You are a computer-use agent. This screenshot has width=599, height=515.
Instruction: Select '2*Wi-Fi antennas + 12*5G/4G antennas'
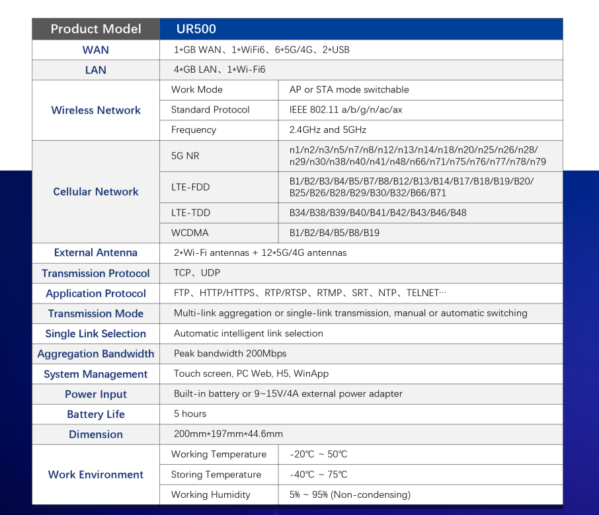[x=260, y=253]
